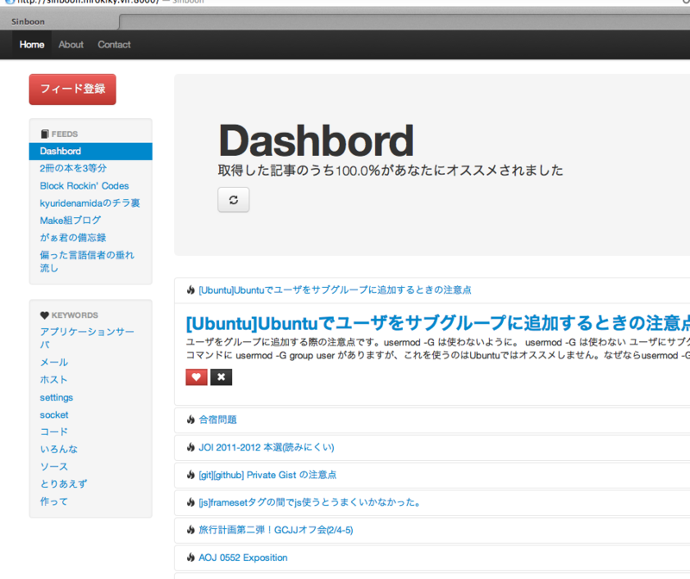Open 旅行計画第二弾！GCJJオフ会 article
Image resolution: width=690 pixels, height=579 pixels.
276,530
